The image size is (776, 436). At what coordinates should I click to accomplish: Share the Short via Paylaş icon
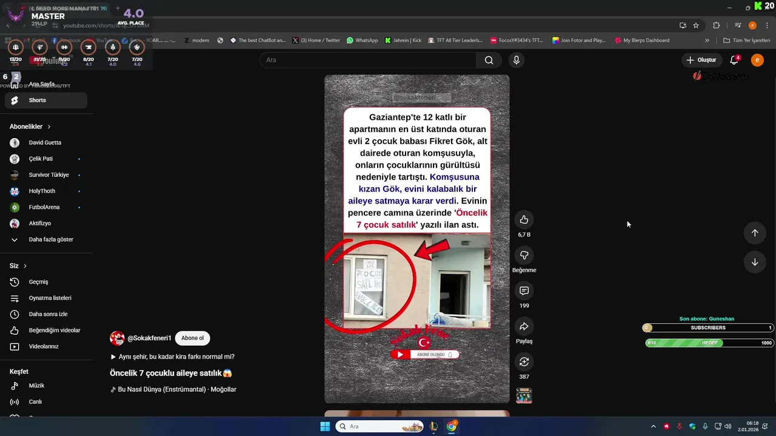[524, 327]
